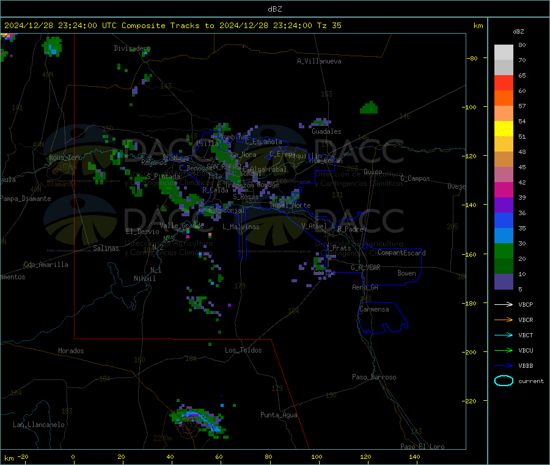Click the 'Salinas' map label
This screenshot has height=465, width=550.
pos(106,248)
